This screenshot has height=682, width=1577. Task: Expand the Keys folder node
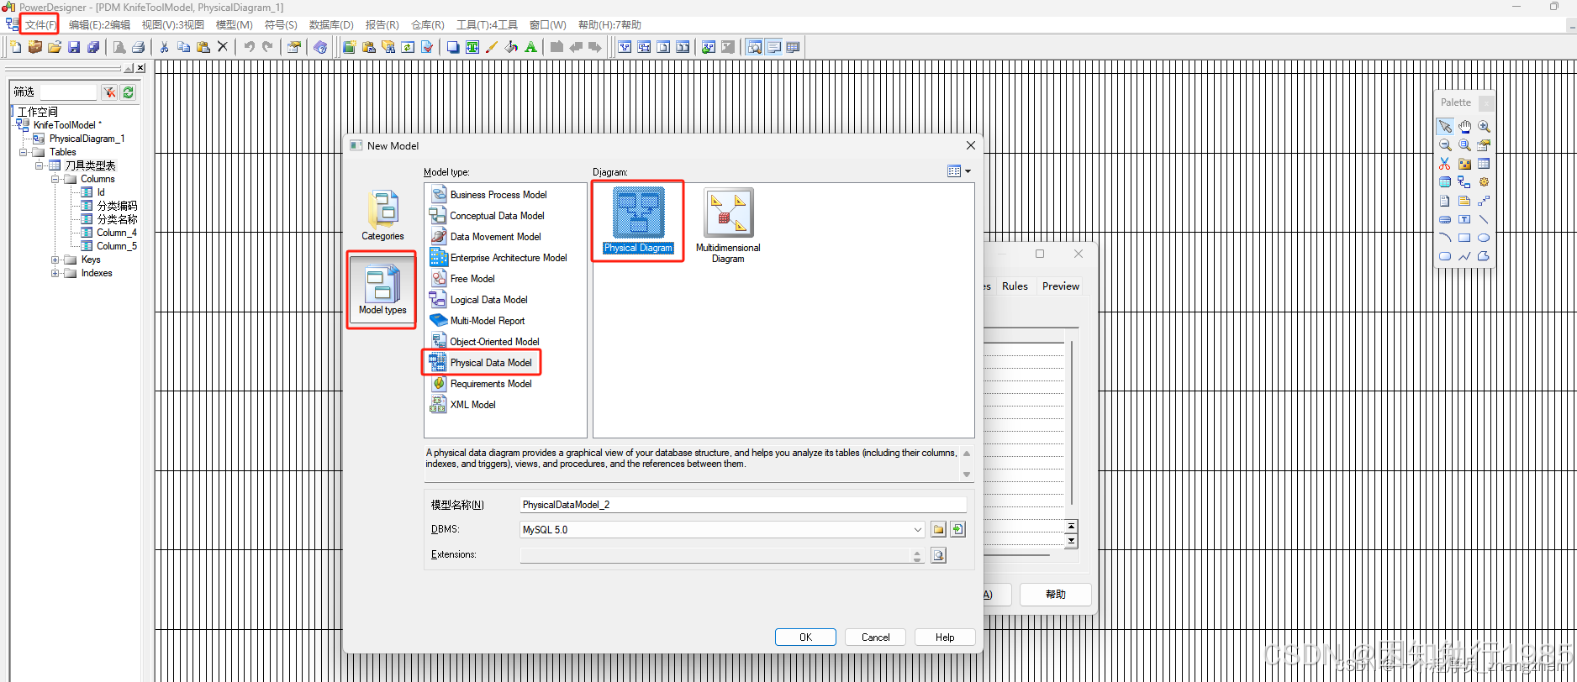[x=55, y=260]
